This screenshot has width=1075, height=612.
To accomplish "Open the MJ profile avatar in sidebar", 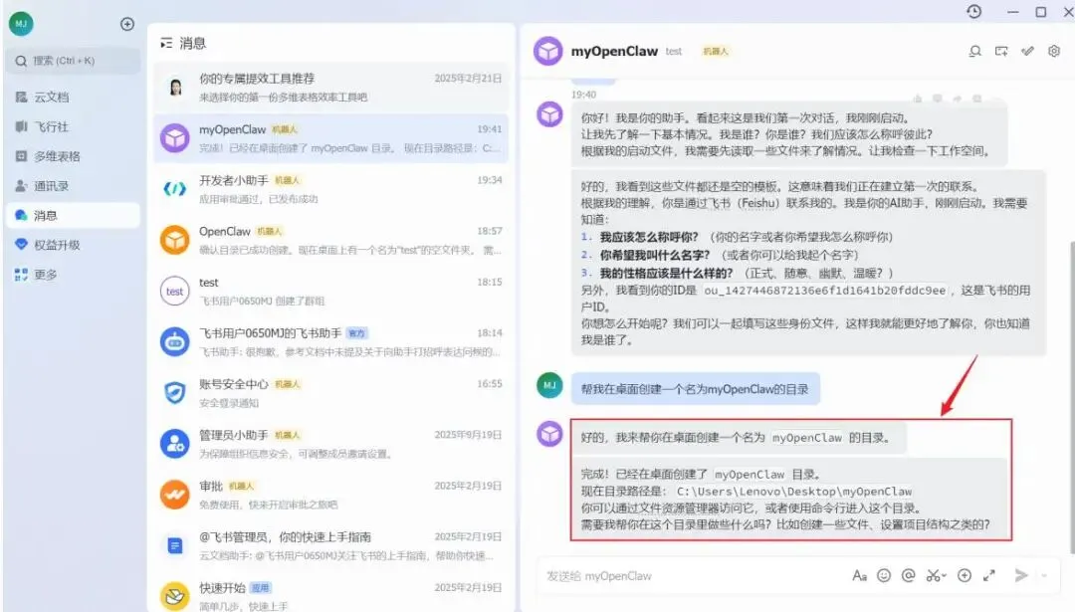I will 21,24.
